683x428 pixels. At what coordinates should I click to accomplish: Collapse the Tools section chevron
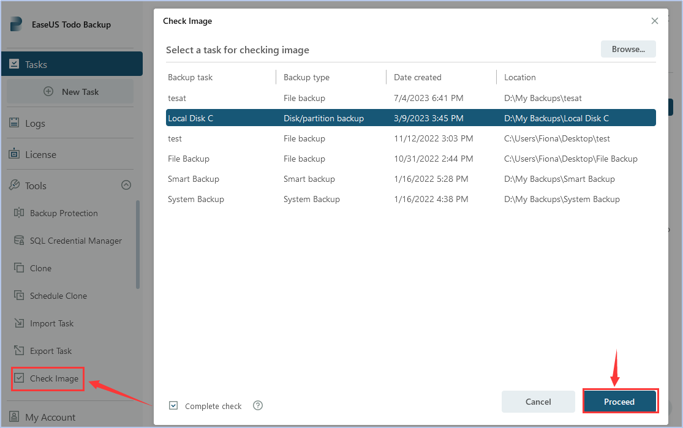[x=126, y=185]
